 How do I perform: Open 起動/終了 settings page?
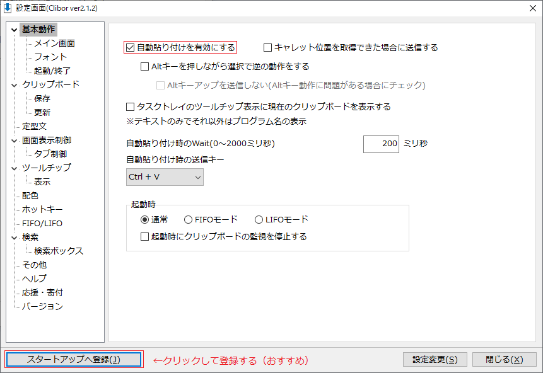click(52, 71)
